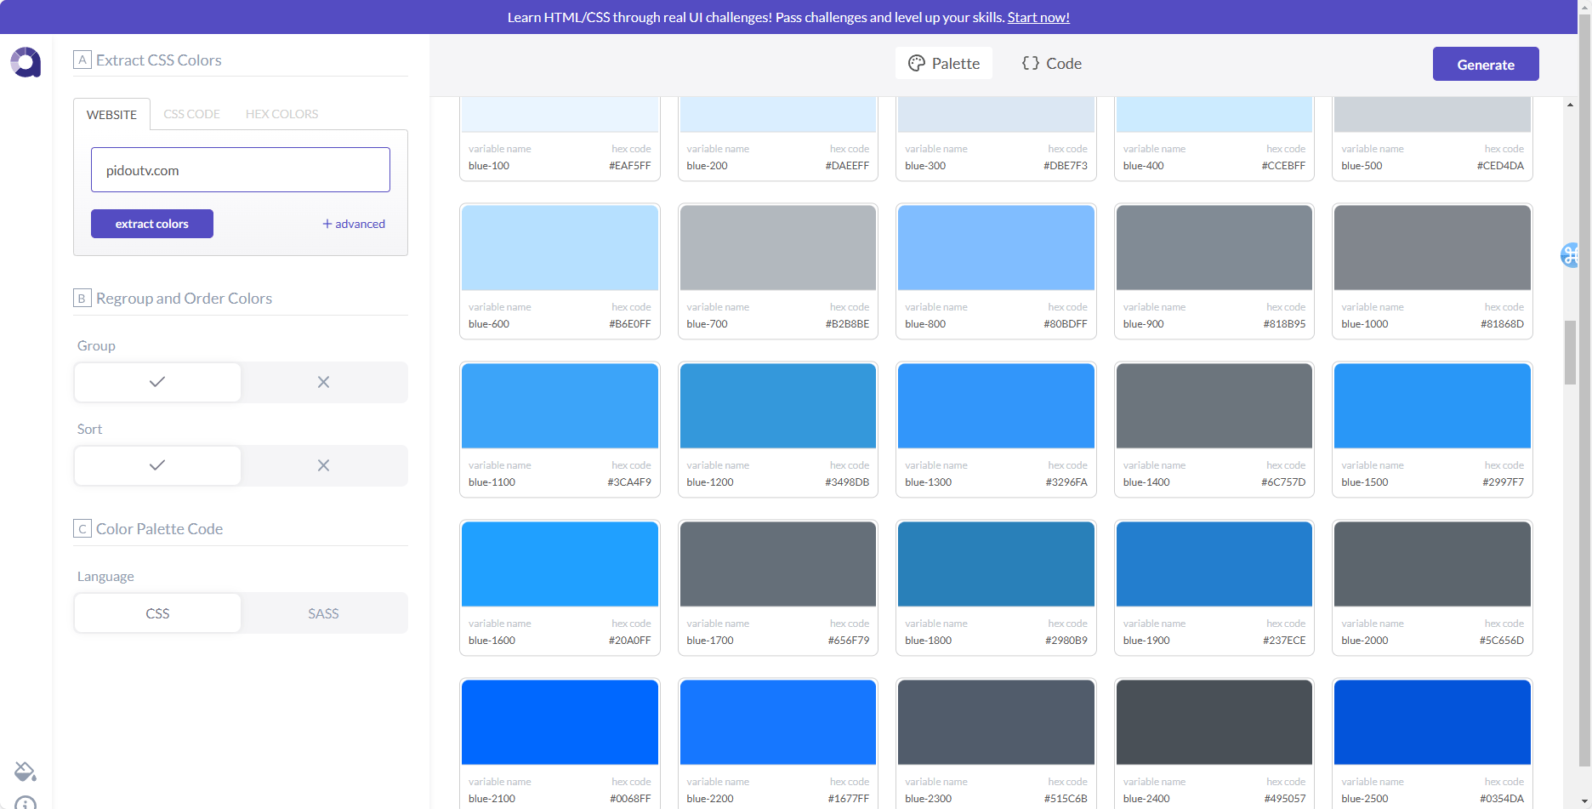Click the website URL input field
The width and height of the screenshot is (1592, 809).
click(x=241, y=170)
